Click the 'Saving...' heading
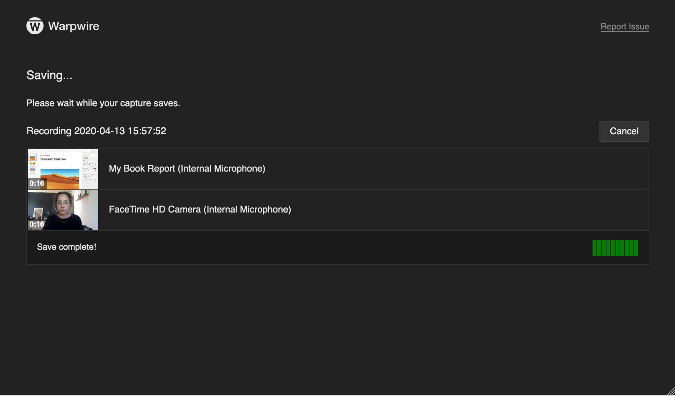Image resolution: width=675 pixels, height=396 pixels. pos(49,75)
